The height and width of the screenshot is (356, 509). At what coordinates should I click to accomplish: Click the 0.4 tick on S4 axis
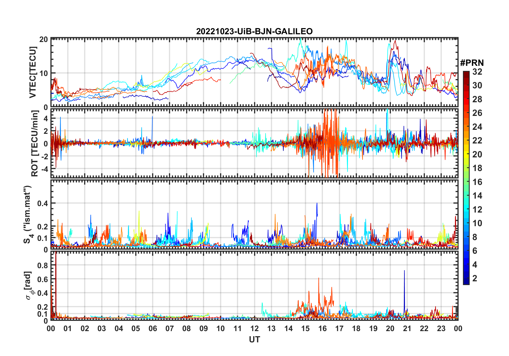pyautogui.click(x=43, y=203)
